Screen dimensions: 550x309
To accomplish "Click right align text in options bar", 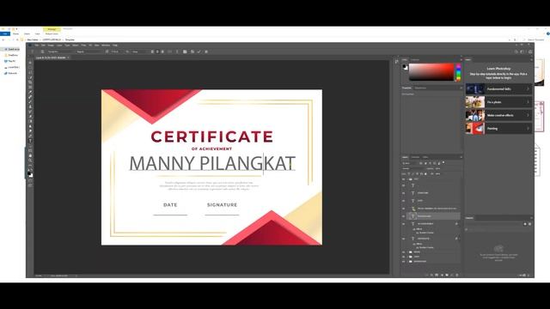I will point(162,51).
